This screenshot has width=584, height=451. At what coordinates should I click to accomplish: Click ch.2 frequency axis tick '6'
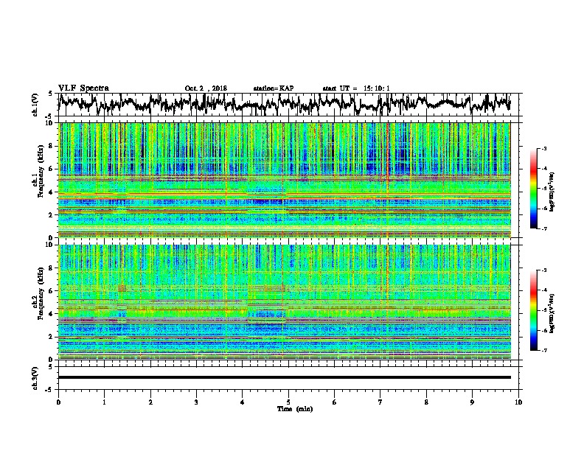click(x=52, y=291)
